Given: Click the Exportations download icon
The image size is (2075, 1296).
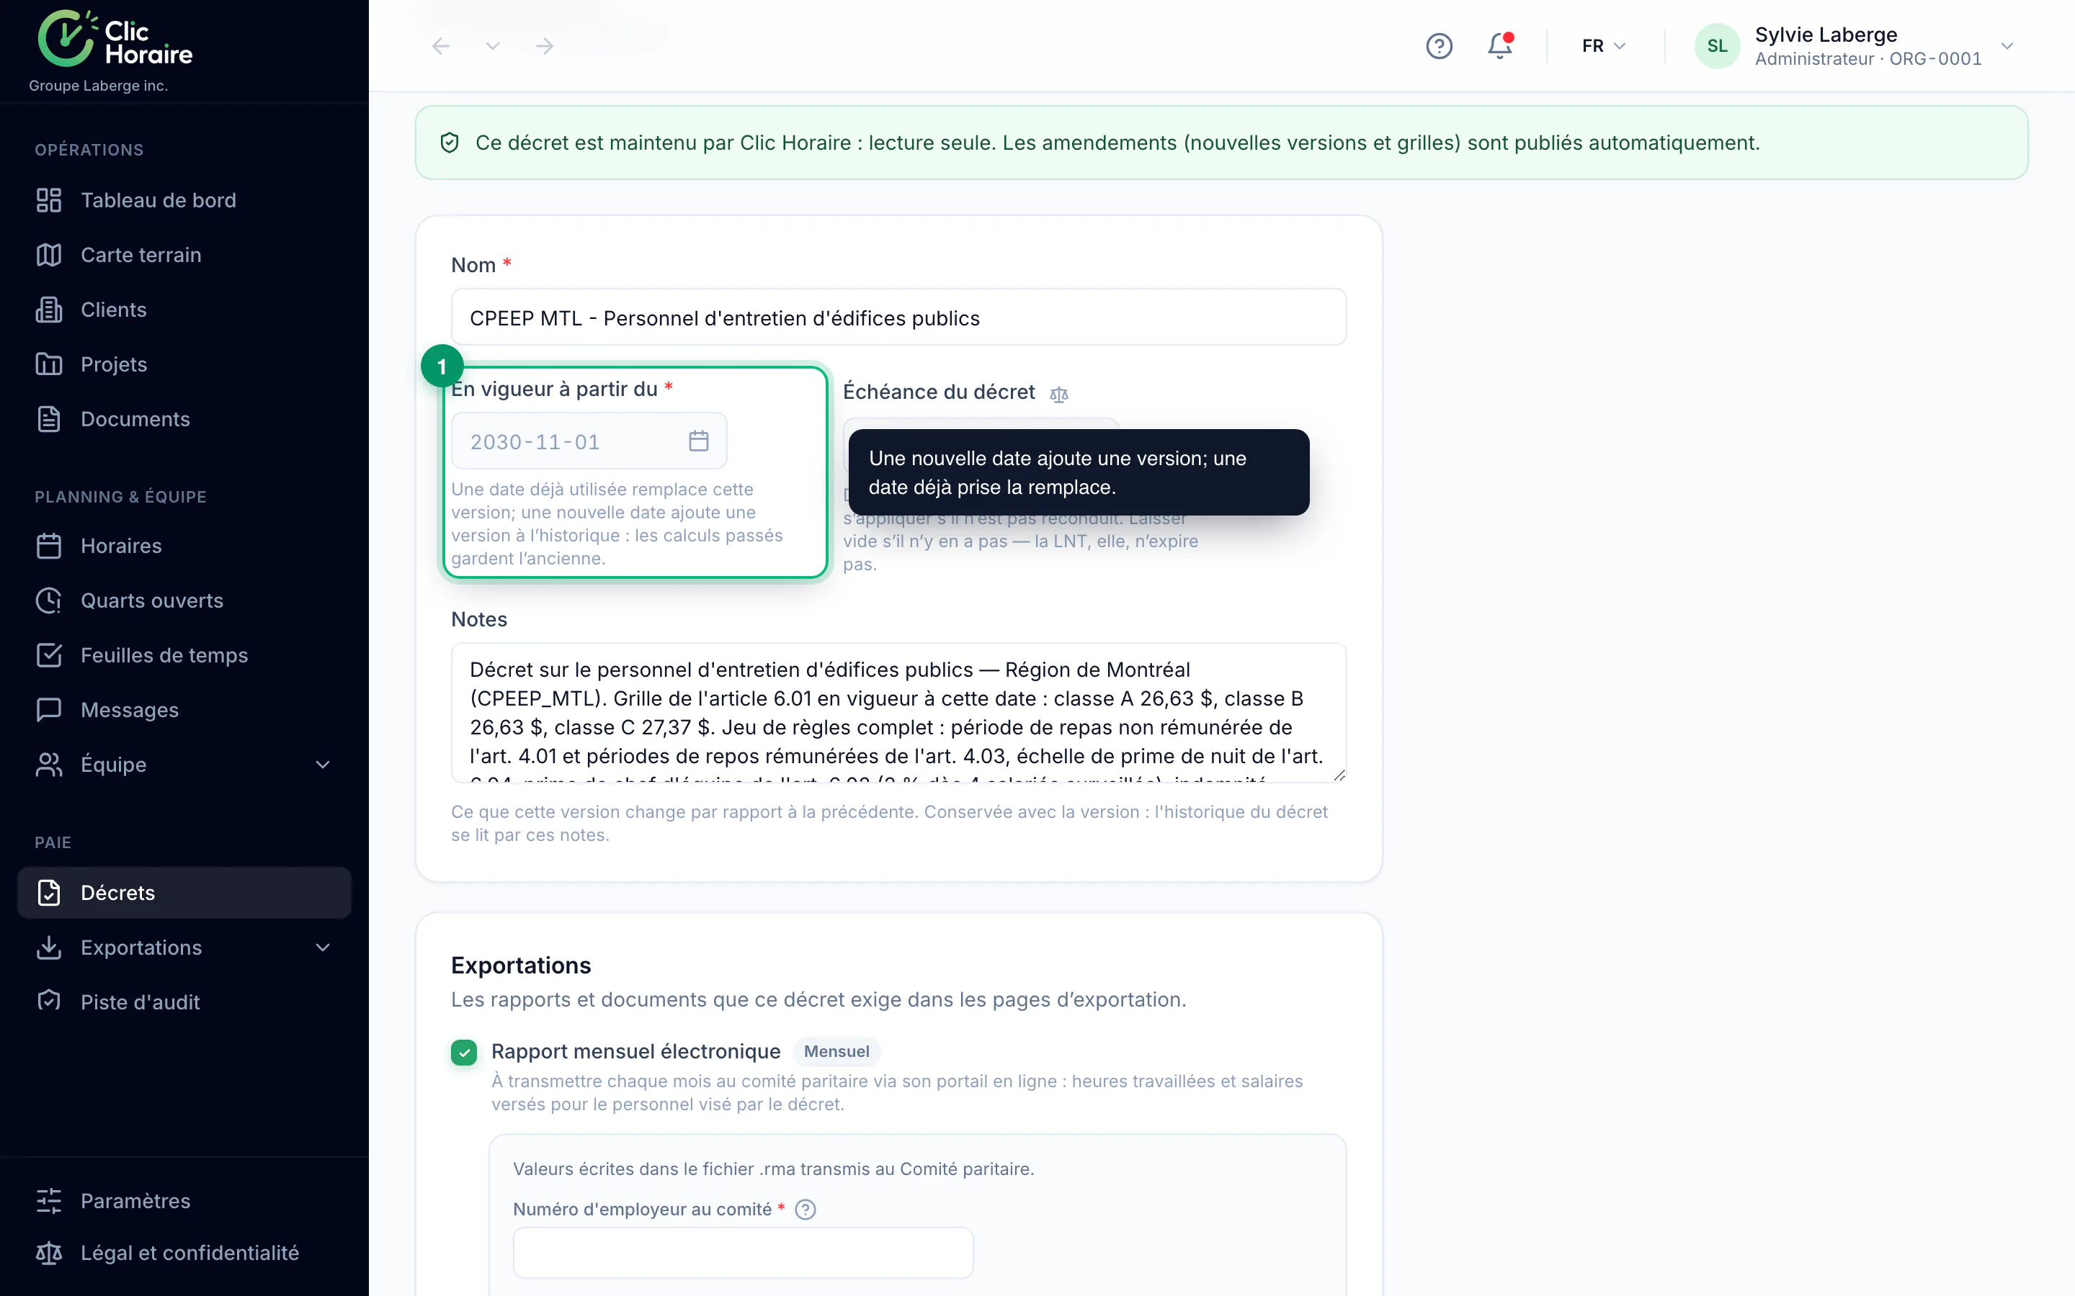Looking at the screenshot, I should pos(49,947).
